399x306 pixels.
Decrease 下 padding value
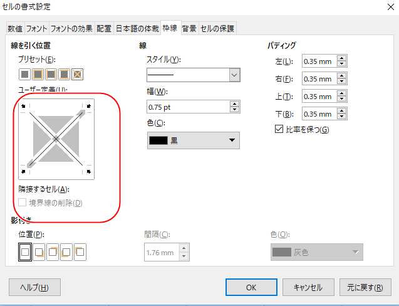342,117
